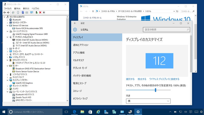This screenshot has height=115, width=204.
Task: Click the touch keyboard icon in tray
Action: tap(196, 112)
